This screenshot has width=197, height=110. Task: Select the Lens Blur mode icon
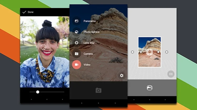pos(76,43)
